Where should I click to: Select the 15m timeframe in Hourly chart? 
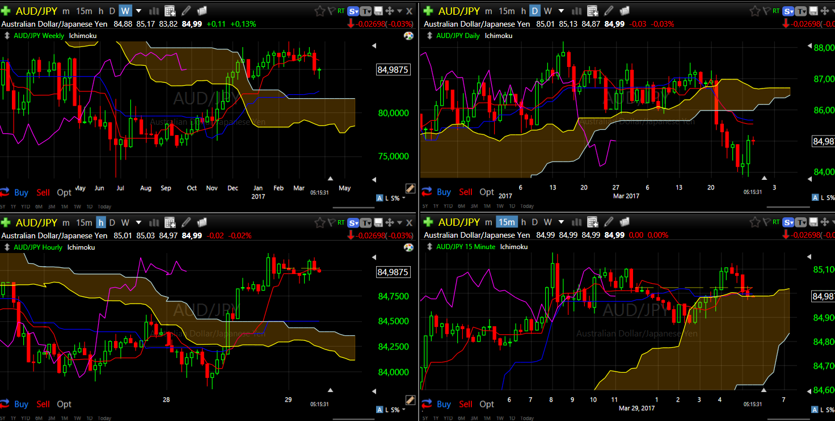point(84,222)
